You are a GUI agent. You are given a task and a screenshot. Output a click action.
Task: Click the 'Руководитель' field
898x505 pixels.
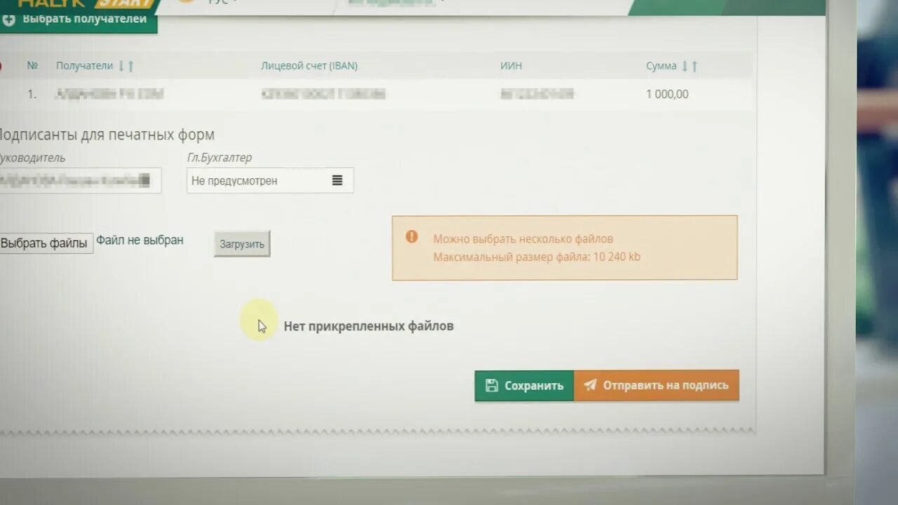point(80,180)
